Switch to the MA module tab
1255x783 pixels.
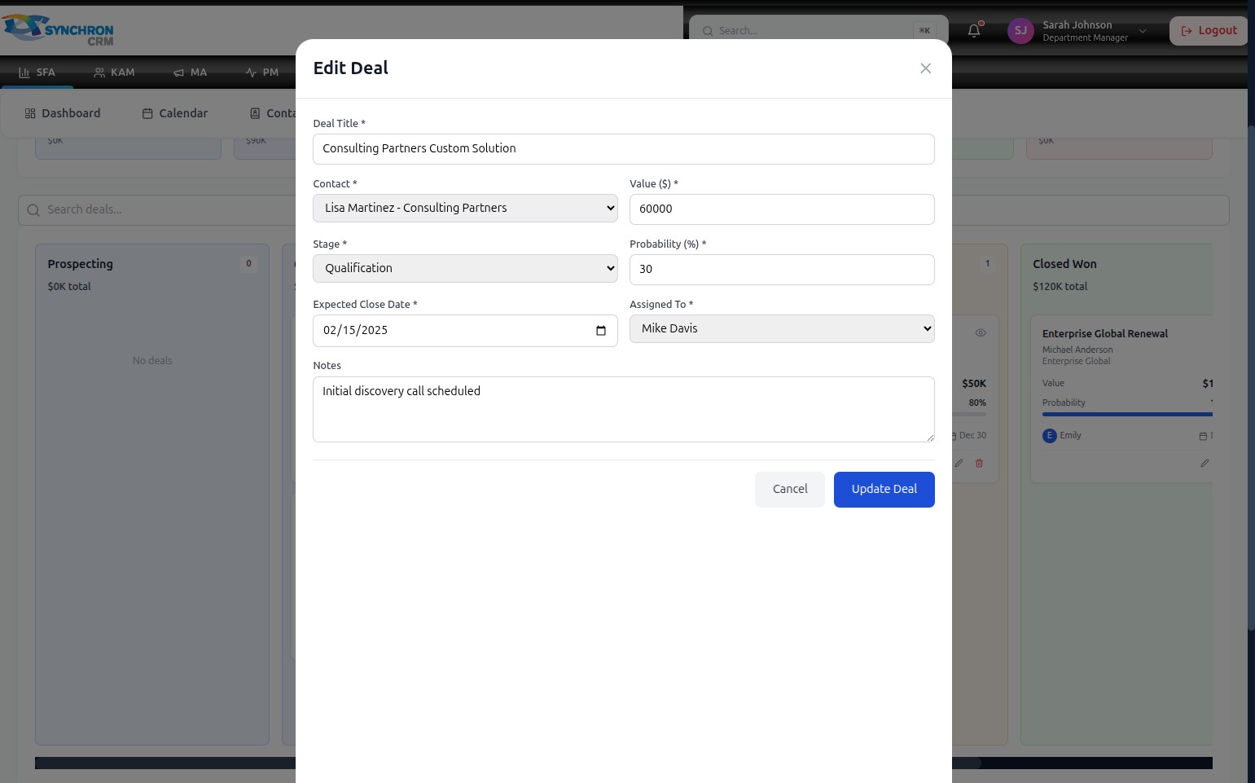[x=190, y=73]
